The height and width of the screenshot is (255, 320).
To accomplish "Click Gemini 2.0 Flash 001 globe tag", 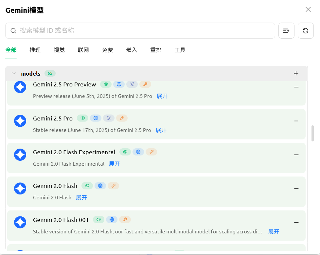I will (x=112, y=220).
